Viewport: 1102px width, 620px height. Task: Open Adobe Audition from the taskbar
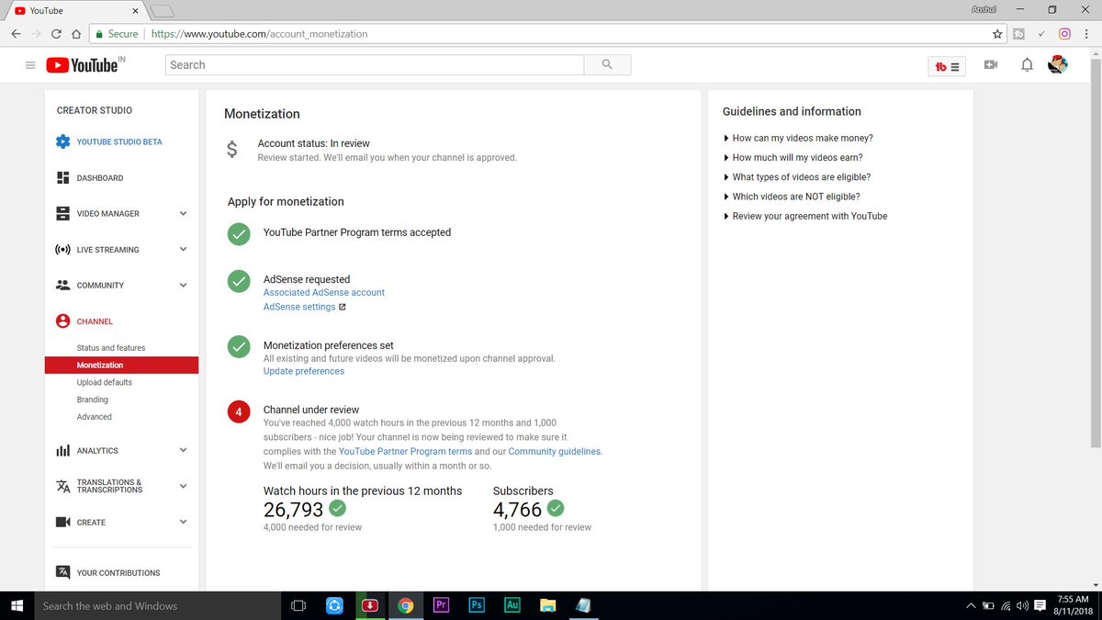(512, 605)
